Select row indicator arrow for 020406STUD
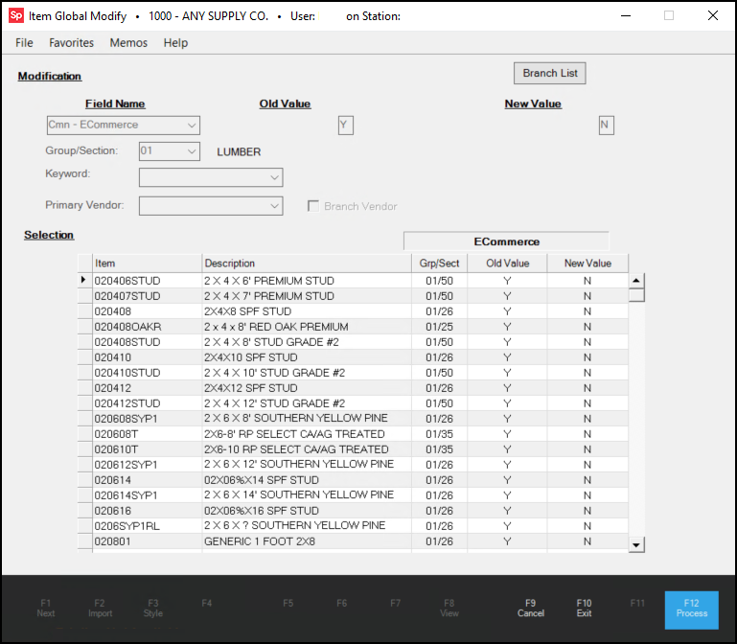Screen dimensions: 737x644 [x=84, y=281]
